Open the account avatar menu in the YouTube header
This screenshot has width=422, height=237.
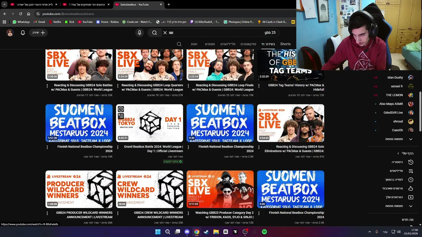click(10, 33)
